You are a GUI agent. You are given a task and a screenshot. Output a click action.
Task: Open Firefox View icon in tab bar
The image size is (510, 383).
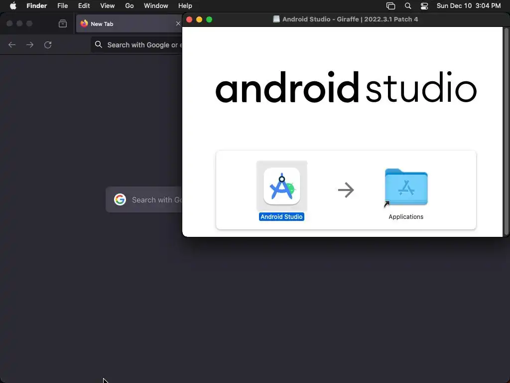(63, 23)
